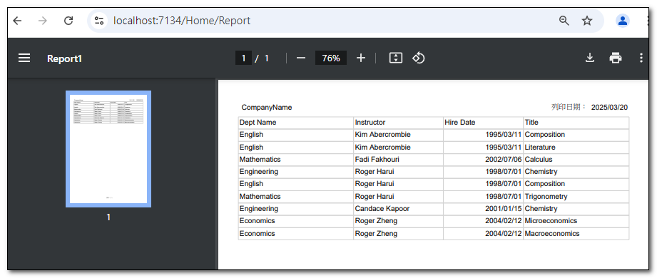657x278 pixels.
Task: Click the Fit to page button
Action: (395, 58)
